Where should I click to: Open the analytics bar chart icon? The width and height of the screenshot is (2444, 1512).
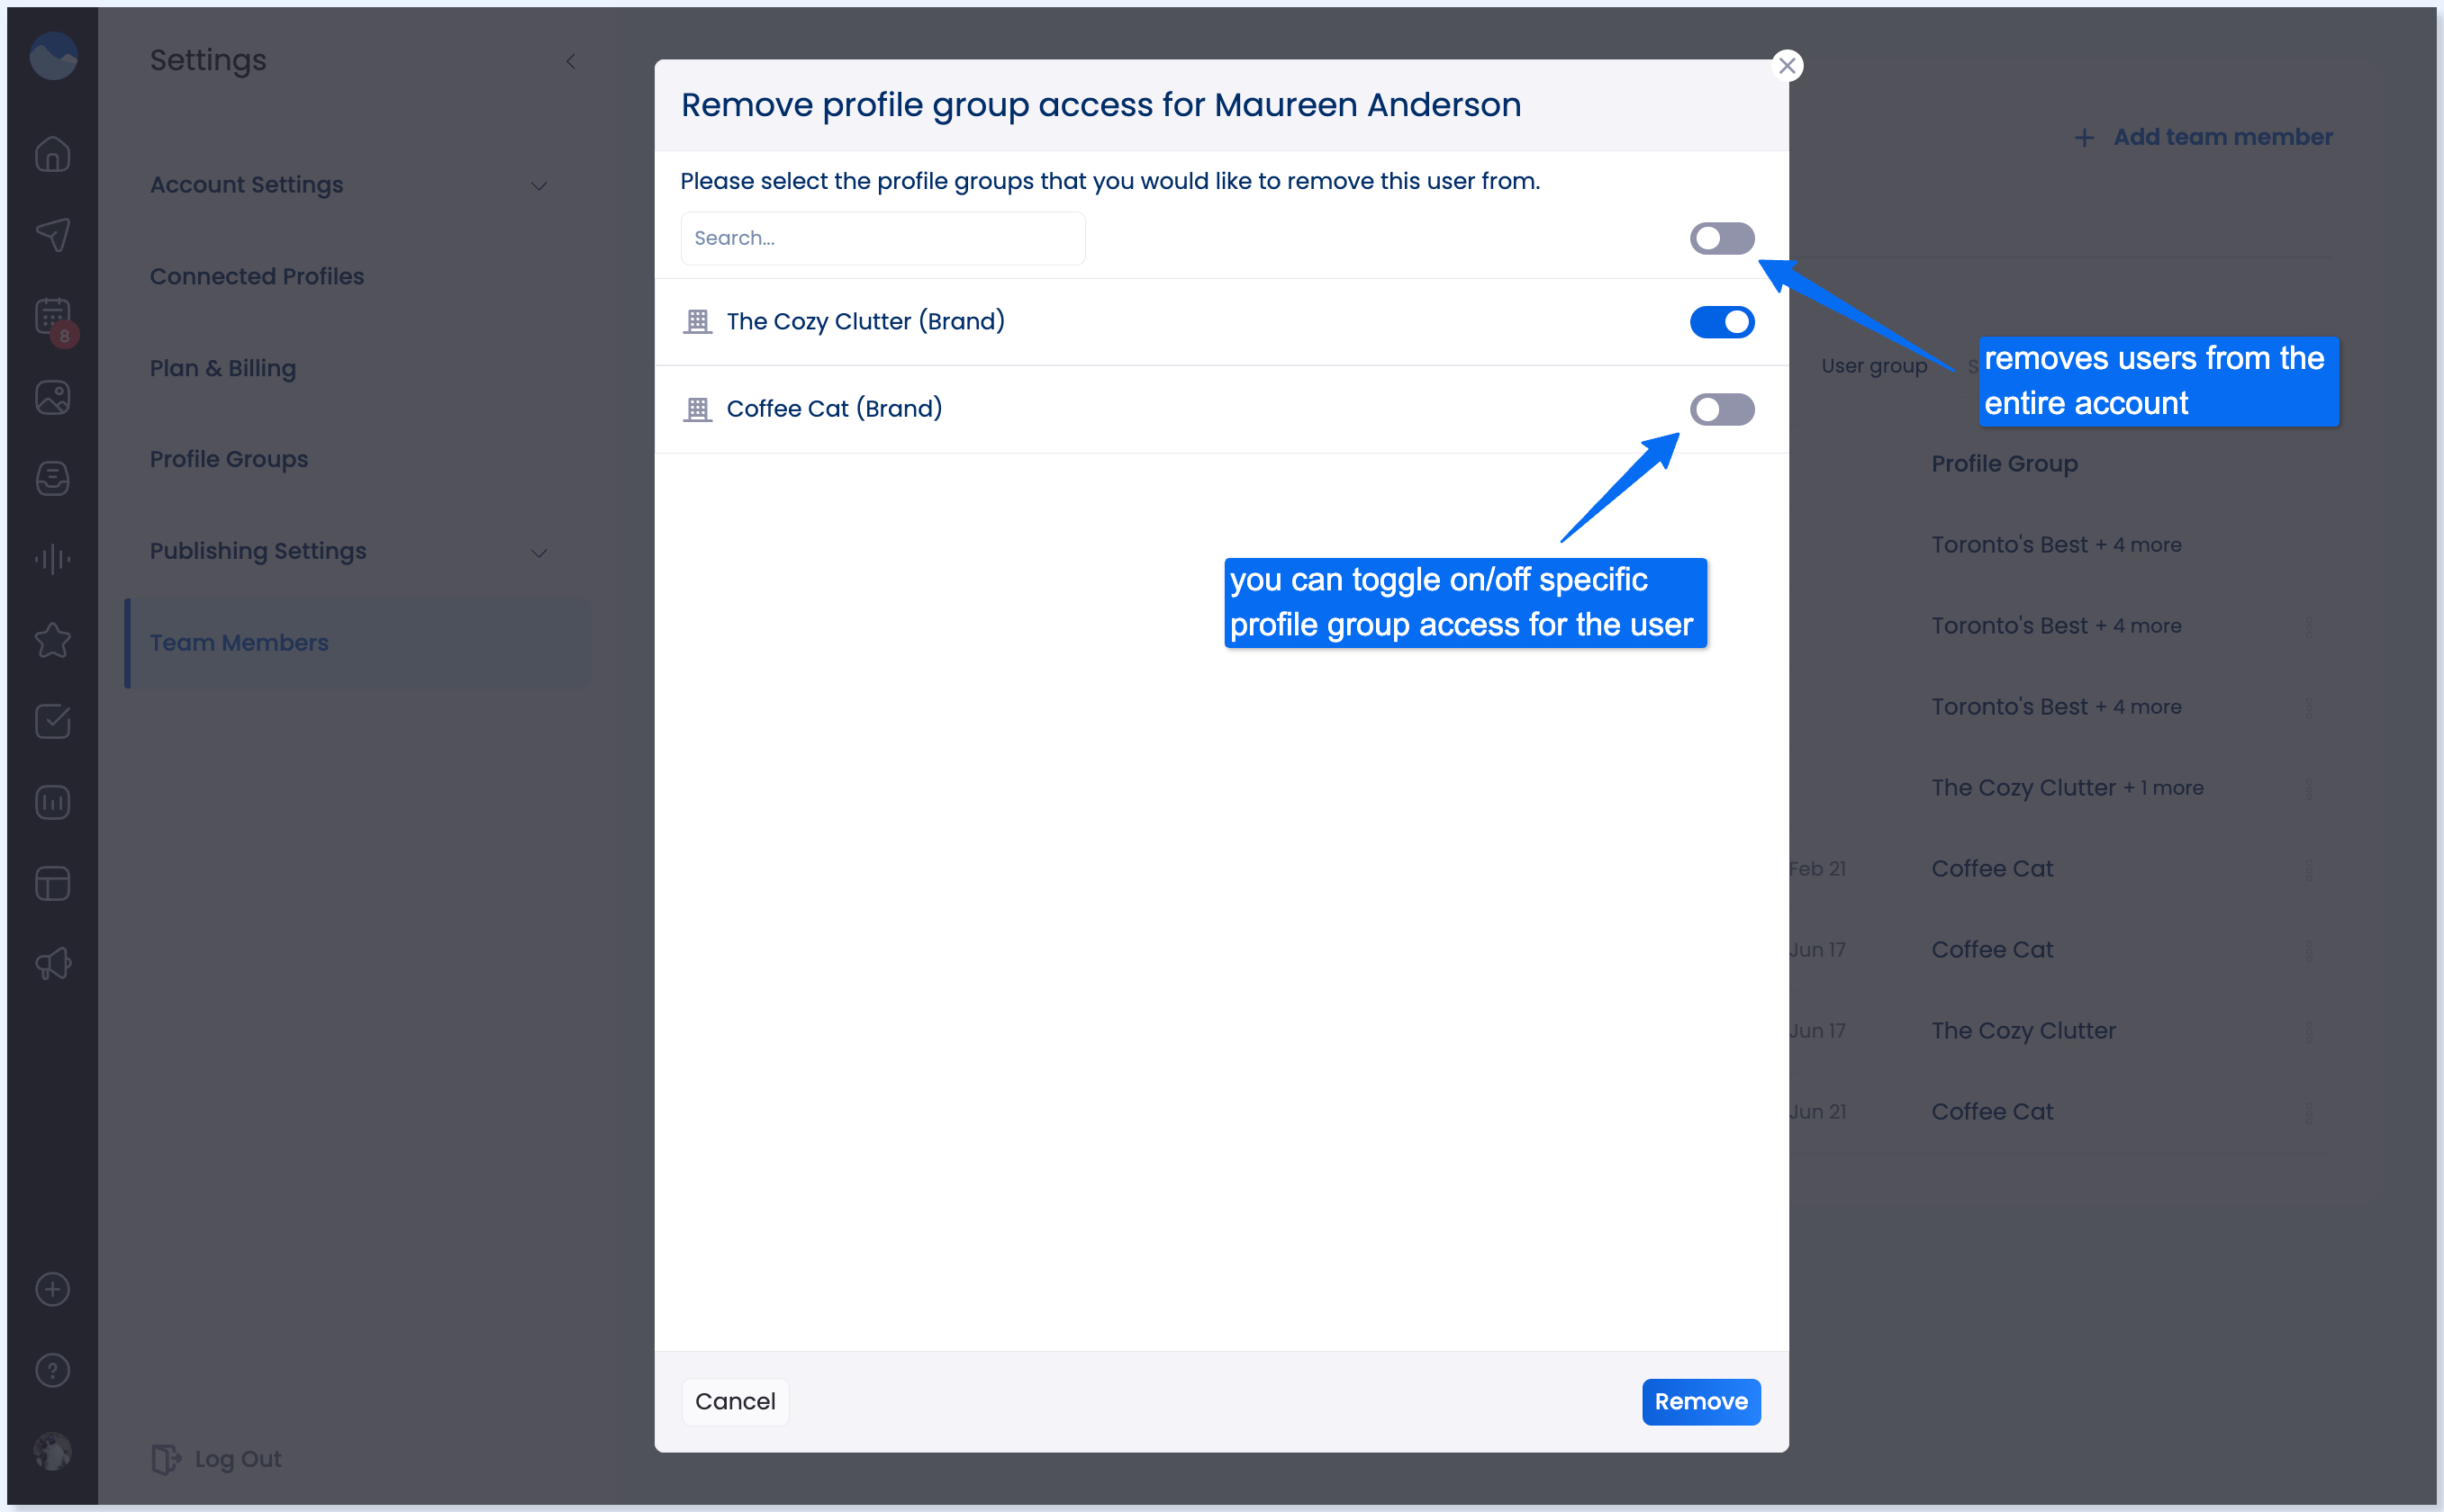coord(53,802)
